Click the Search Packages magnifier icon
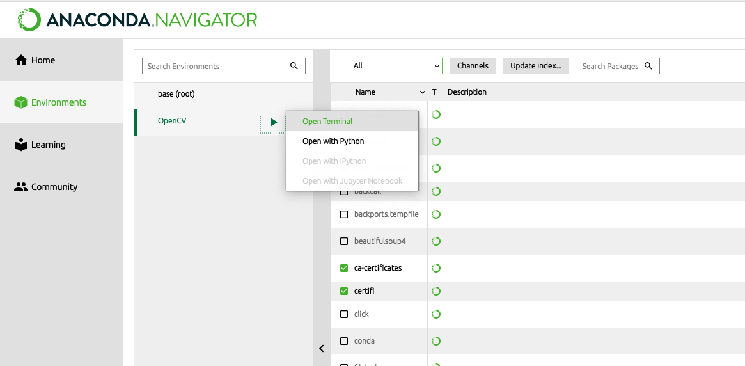Viewport: 745px width, 366px height. pos(648,66)
